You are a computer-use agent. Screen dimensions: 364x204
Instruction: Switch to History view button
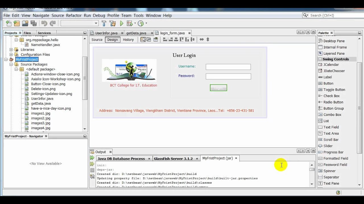click(128, 40)
